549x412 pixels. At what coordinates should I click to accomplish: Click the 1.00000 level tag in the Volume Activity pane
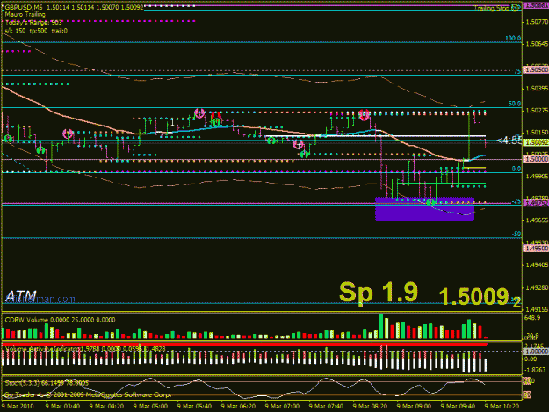(x=536, y=351)
